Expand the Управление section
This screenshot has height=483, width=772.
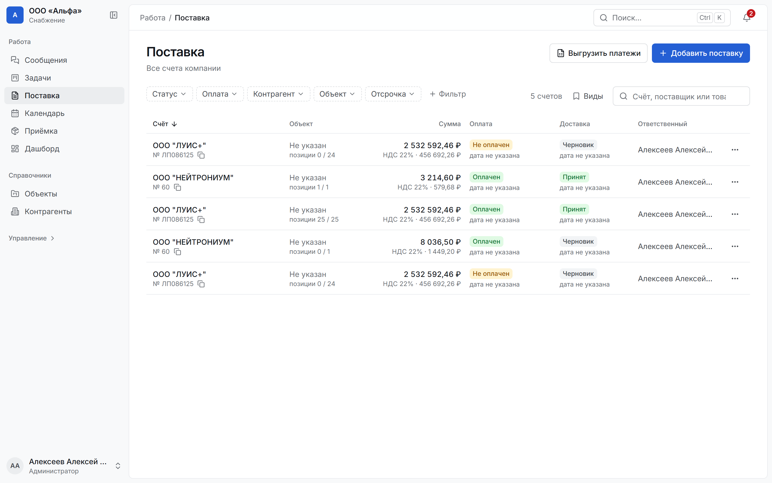[32, 238]
